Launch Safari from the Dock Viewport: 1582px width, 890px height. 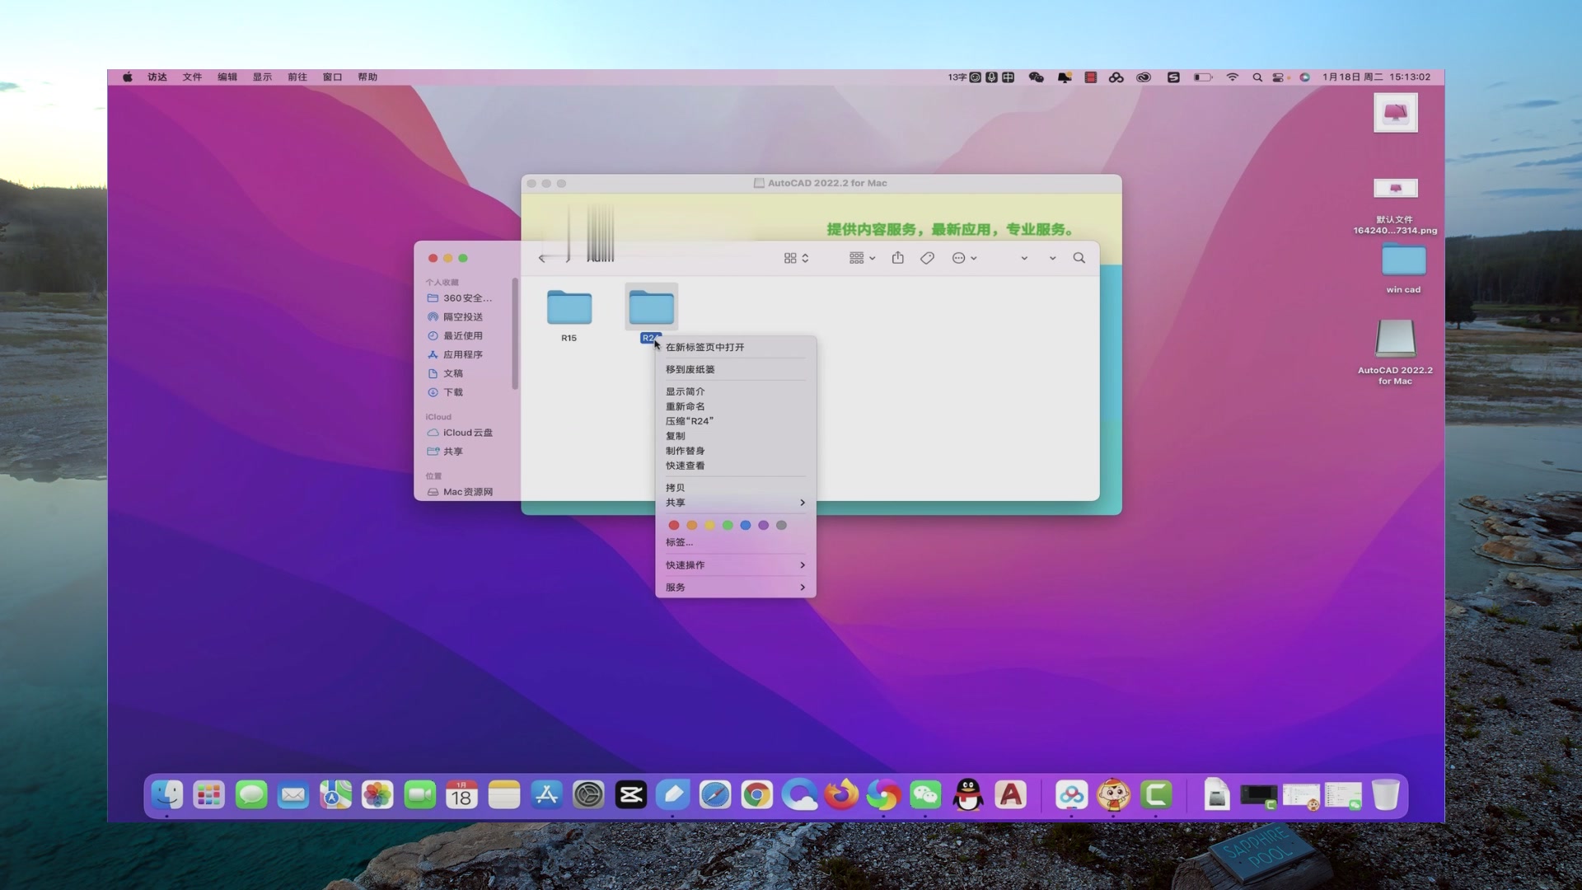pyautogui.click(x=714, y=795)
